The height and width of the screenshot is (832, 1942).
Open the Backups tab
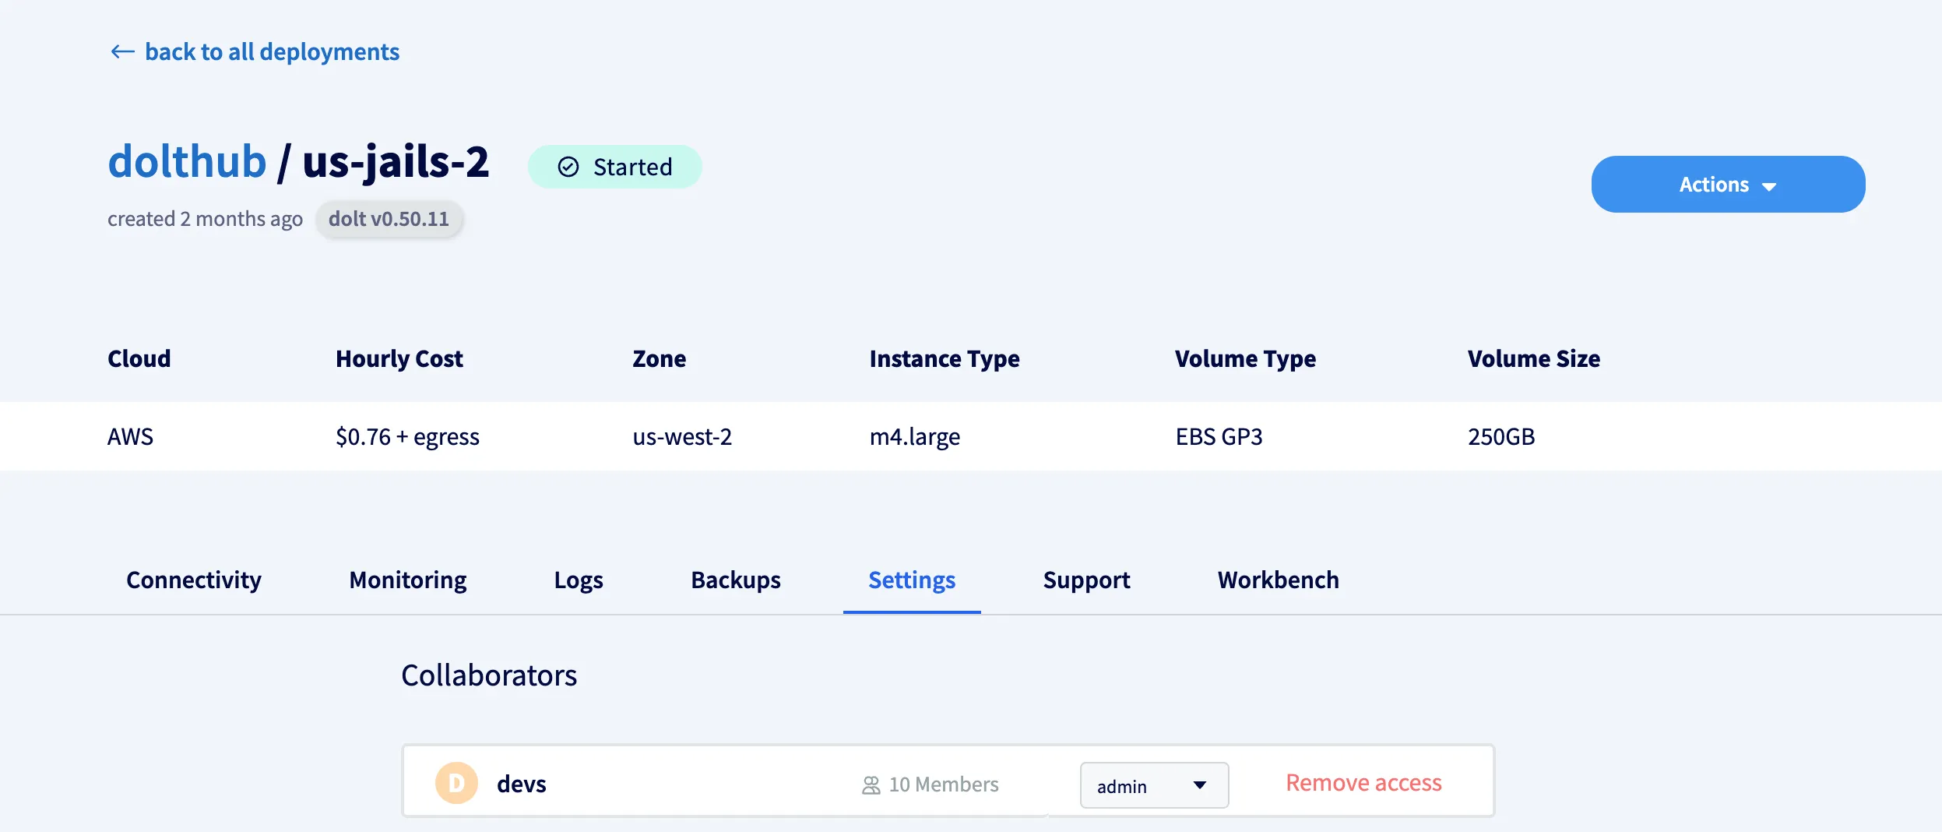click(735, 580)
